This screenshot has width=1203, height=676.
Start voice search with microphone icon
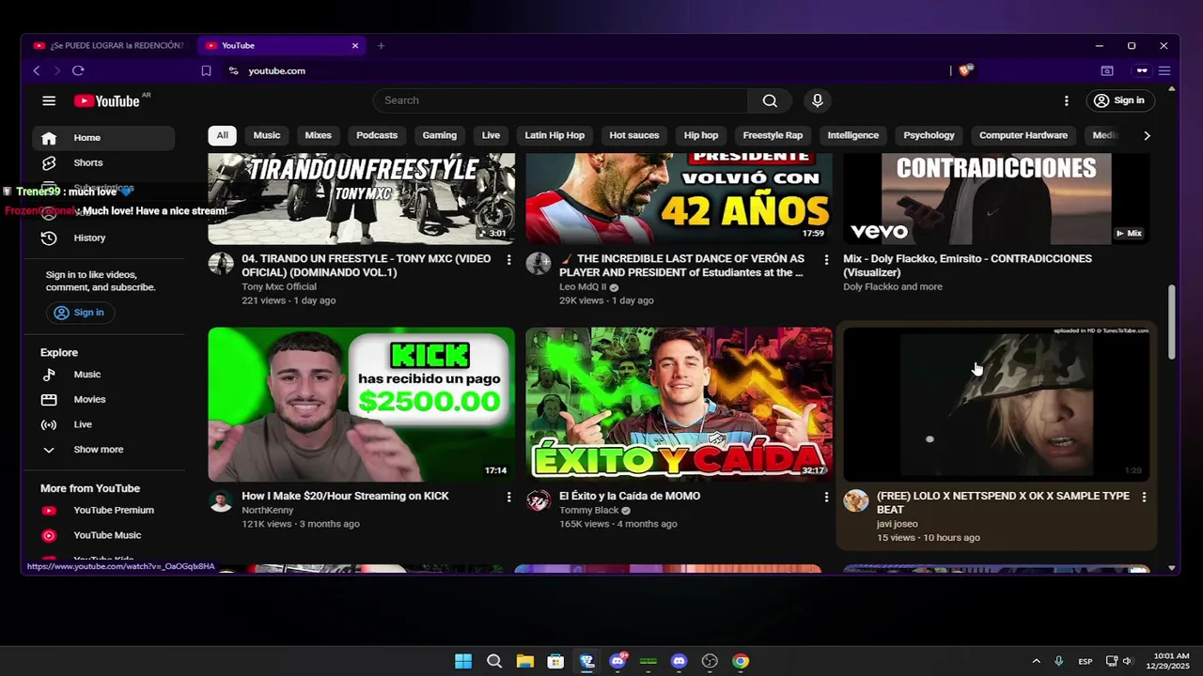[x=817, y=100]
